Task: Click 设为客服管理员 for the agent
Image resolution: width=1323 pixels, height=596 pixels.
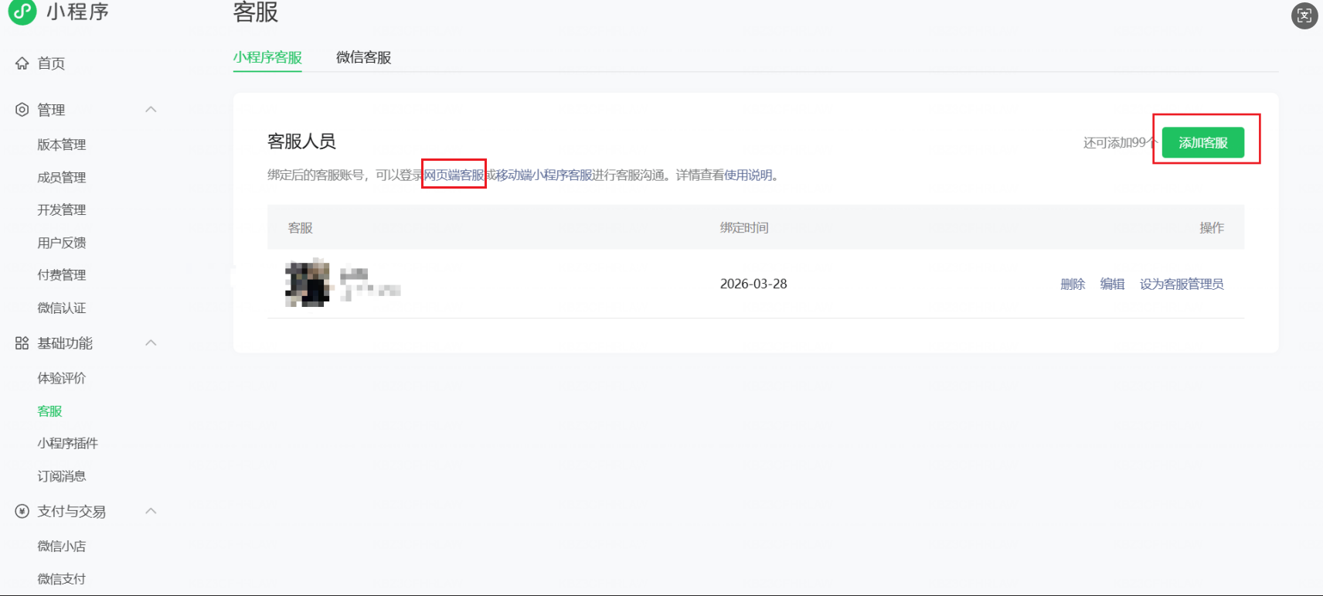Action: tap(1182, 284)
